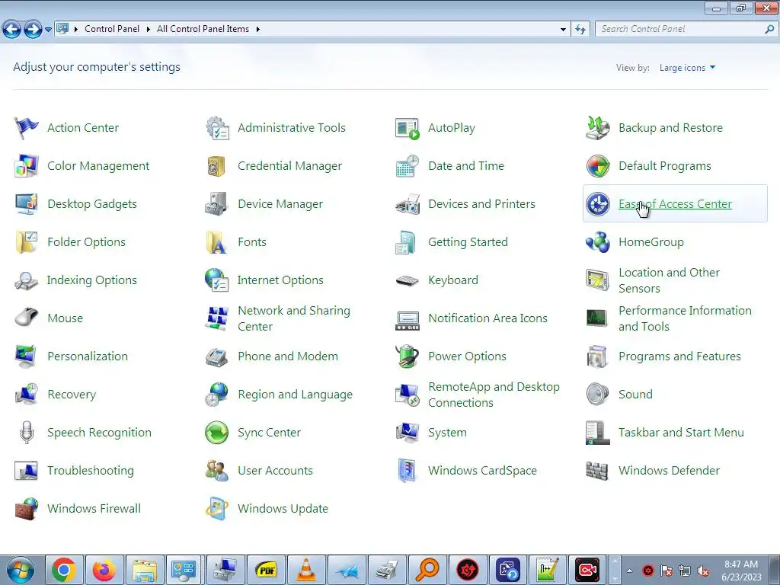Click the Mouse icon

(27, 318)
